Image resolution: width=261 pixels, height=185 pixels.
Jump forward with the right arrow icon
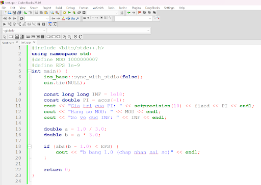[x=134, y=13]
